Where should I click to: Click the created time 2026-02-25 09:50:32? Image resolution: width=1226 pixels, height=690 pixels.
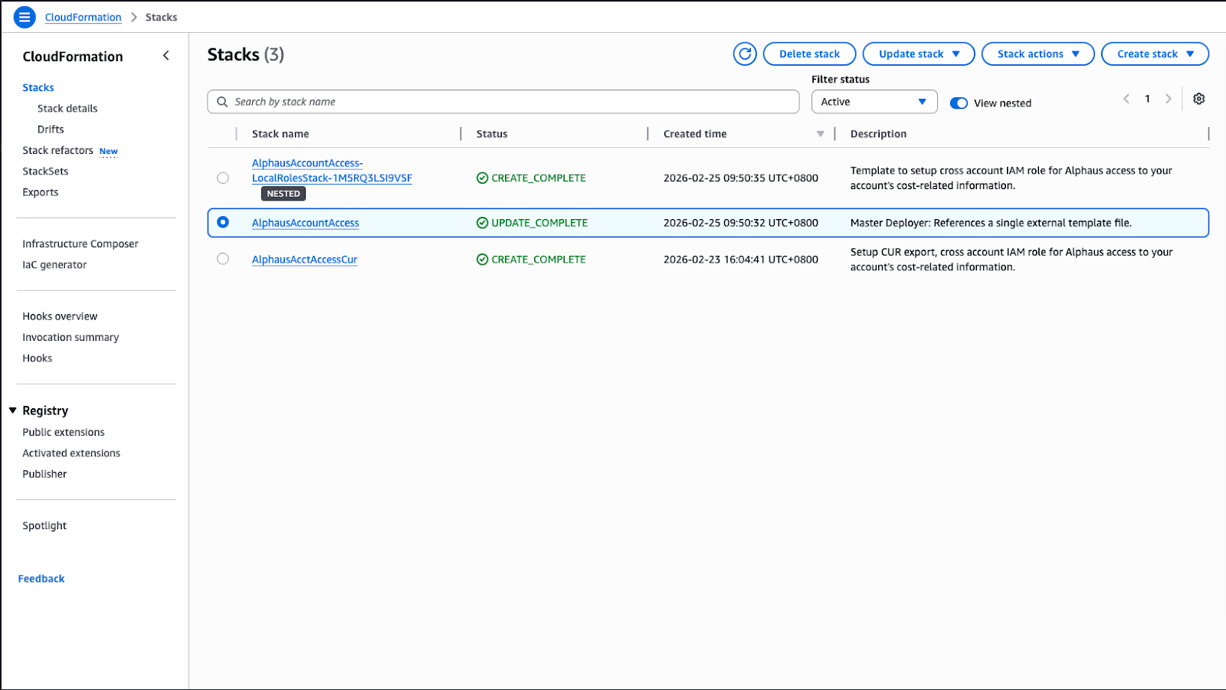(741, 223)
